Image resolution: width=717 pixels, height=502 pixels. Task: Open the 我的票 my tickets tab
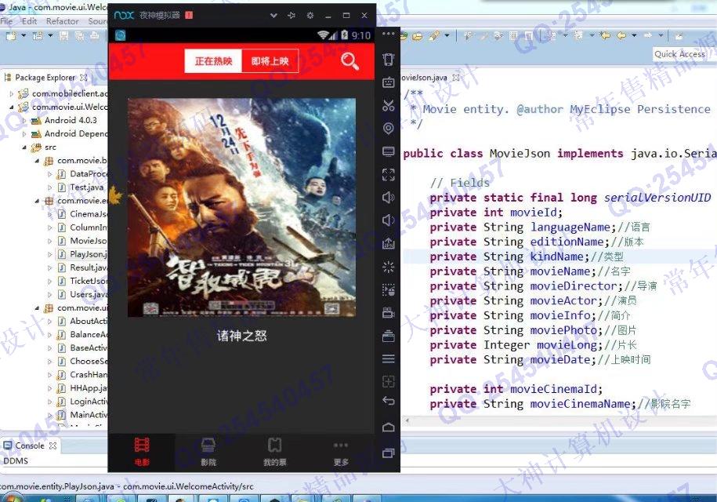click(274, 452)
